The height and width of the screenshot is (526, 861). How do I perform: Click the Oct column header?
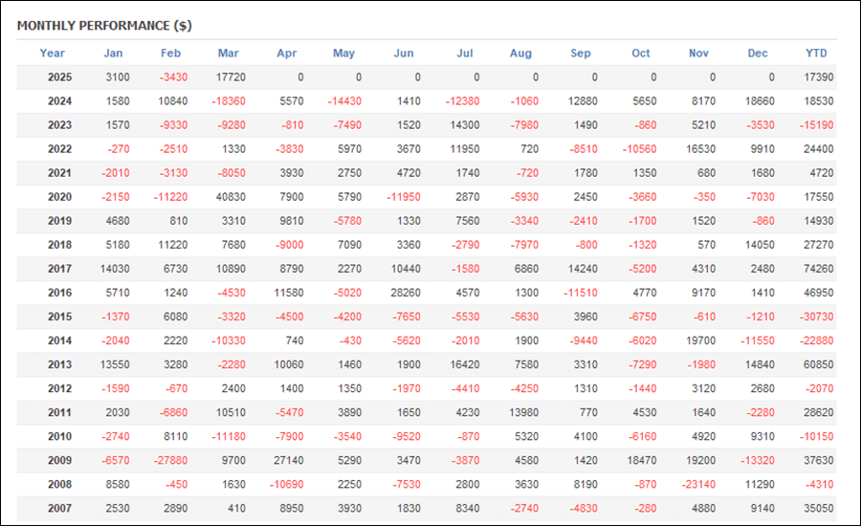tap(641, 54)
